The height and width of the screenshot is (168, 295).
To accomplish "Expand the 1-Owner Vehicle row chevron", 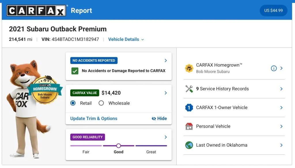I will (281, 108).
